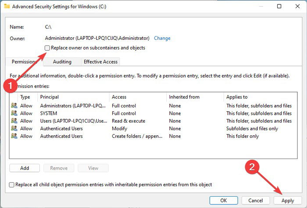The image size is (307, 208).
Task: Click the Read & execute access cell
Action: 129,121
